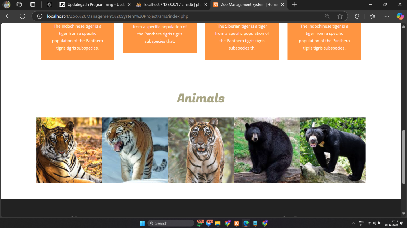The width and height of the screenshot is (407, 228).
Task: Click the page info icon in address bar
Action: [39, 16]
